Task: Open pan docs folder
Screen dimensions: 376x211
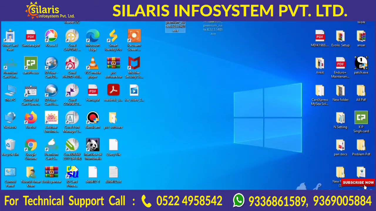Action: coord(340,147)
